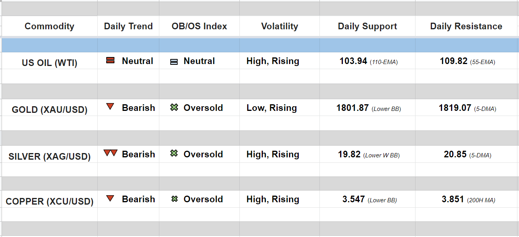Click the green oversold cross icon for Gold
The image size is (519, 237).
click(x=174, y=107)
